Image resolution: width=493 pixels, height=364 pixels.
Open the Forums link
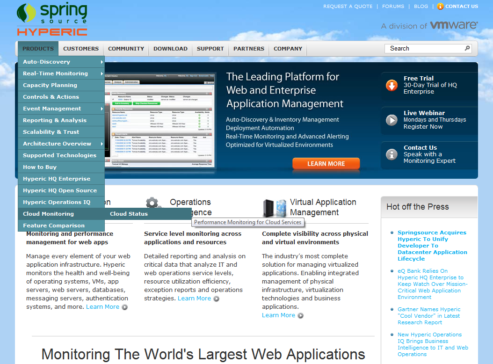393,6
